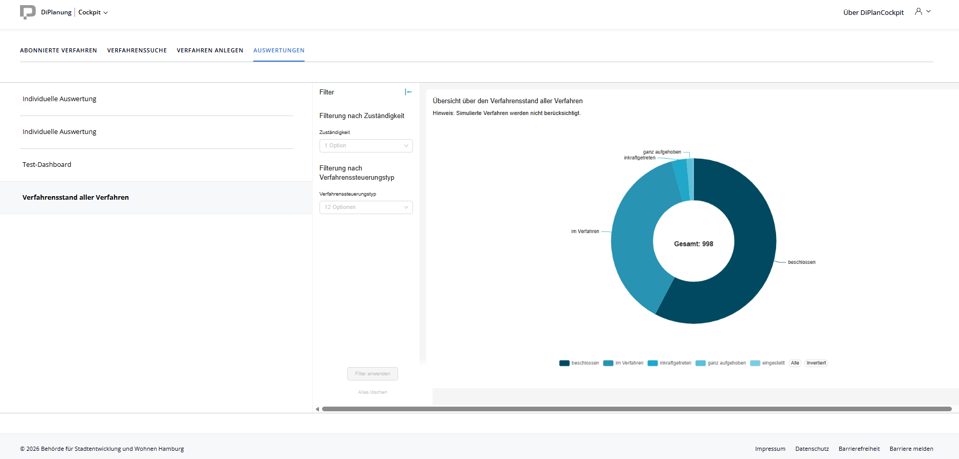The height and width of the screenshot is (459, 959).
Task: Click the 'Filter anwenden' button
Action: point(372,374)
